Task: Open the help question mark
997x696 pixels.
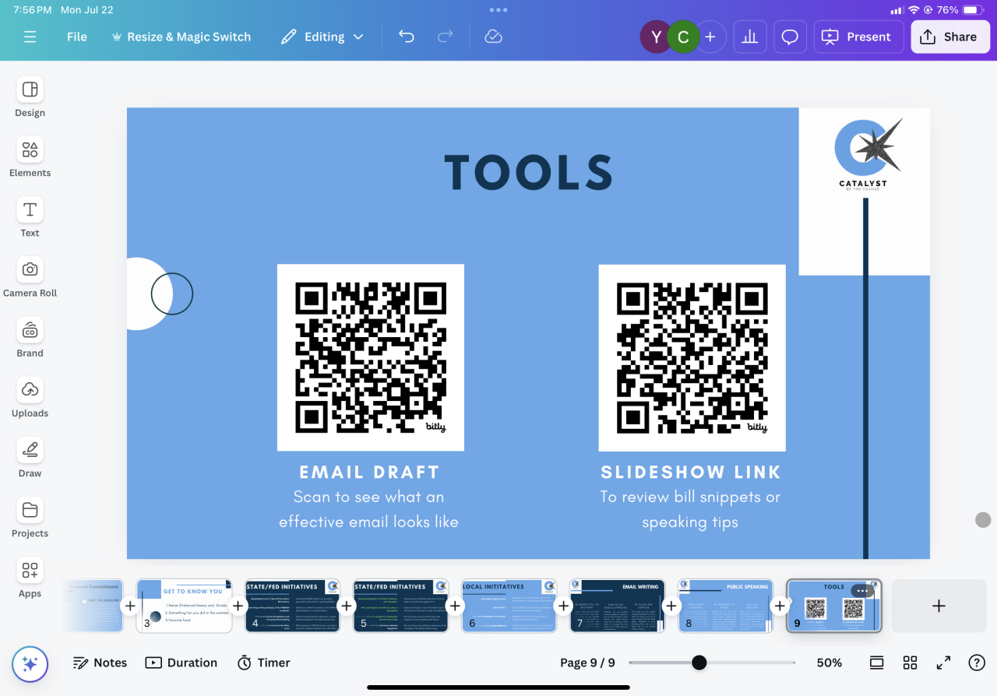Action: (x=977, y=663)
